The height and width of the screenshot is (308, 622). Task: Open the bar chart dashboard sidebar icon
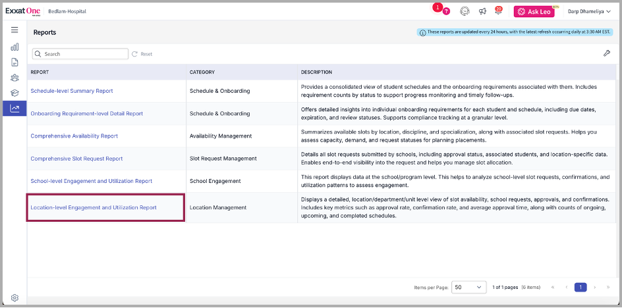(x=14, y=47)
